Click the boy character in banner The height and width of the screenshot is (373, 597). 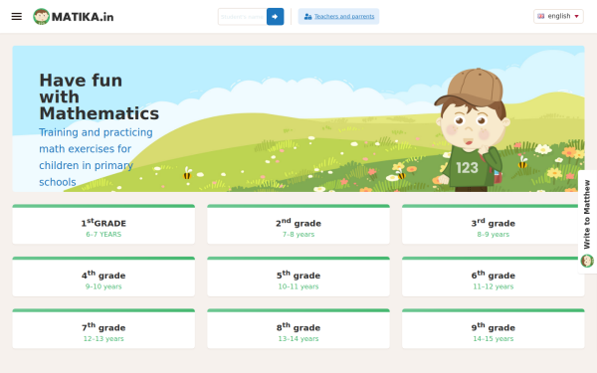pos(473,129)
